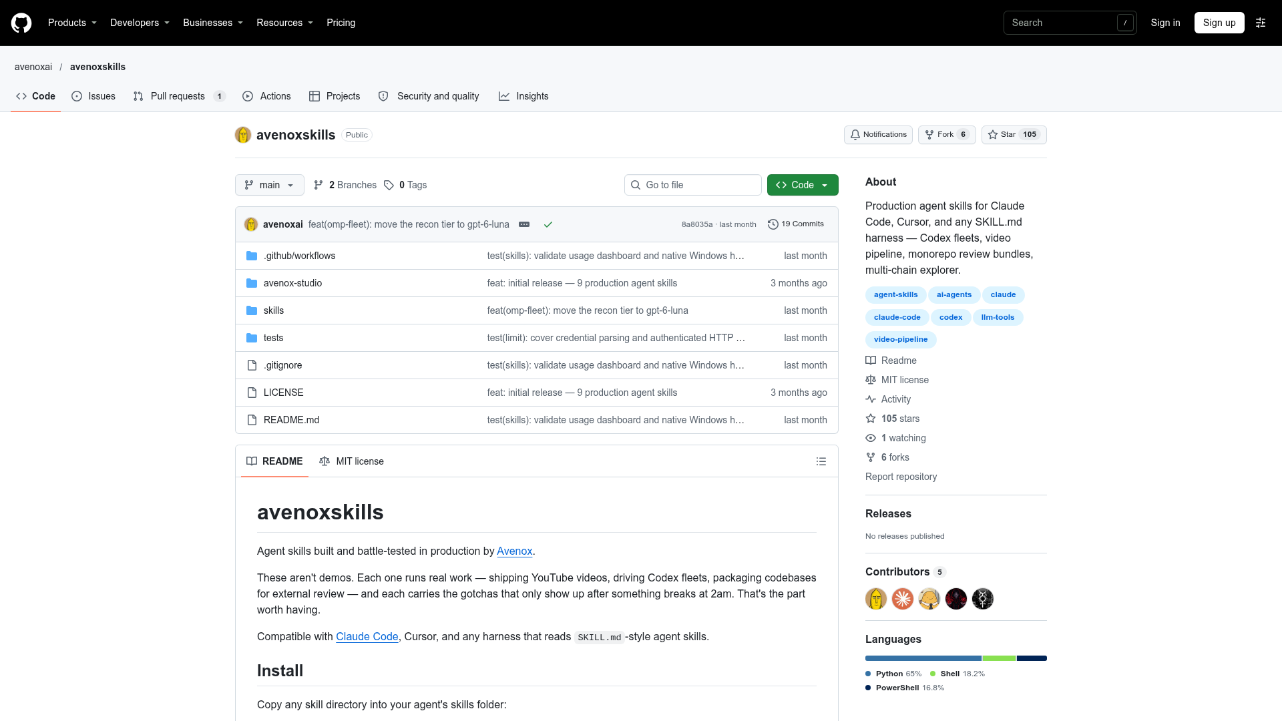The height and width of the screenshot is (721, 1282).
Task: Open the GitHub home logo
Action: [21, 23]
